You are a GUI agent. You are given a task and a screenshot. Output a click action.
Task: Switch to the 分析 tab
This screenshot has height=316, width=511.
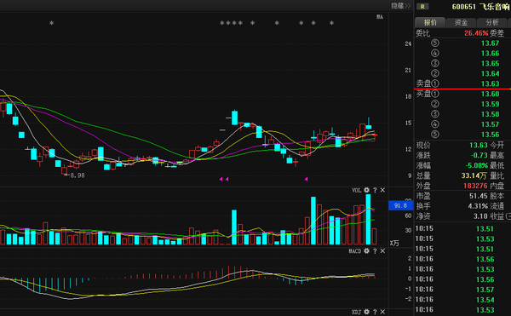(x=492, y=22)
